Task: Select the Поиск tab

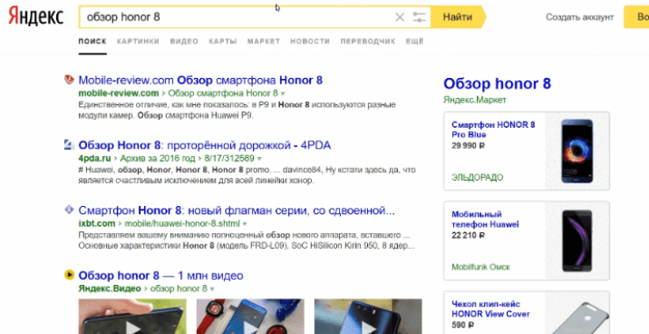Action: coord(93,41)
